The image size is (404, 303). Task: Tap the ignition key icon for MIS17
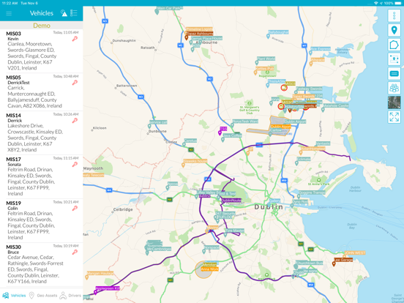tap(75, 165)
